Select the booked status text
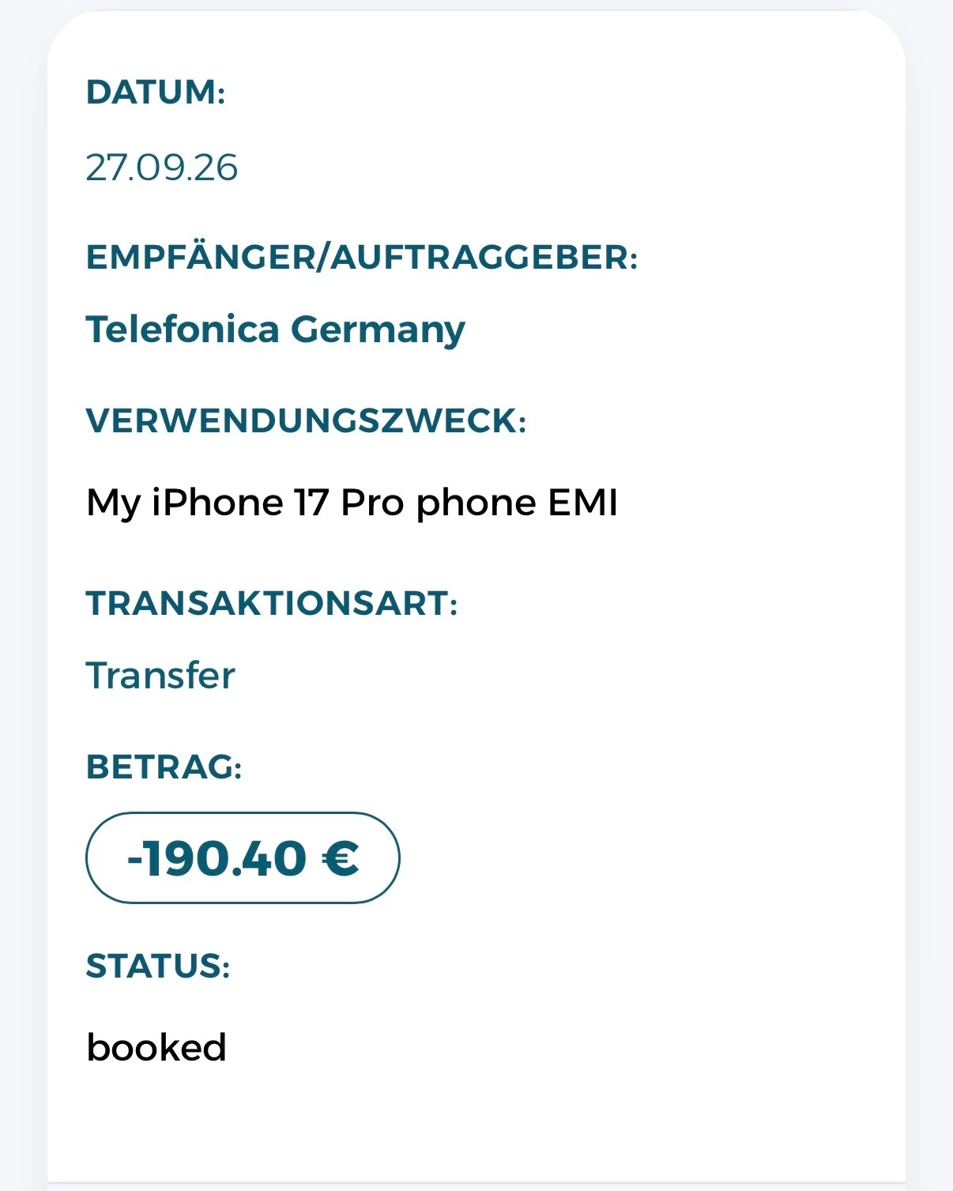Screen dimensions: 953x1191 pyautogui.click(x=156, y=1048)
